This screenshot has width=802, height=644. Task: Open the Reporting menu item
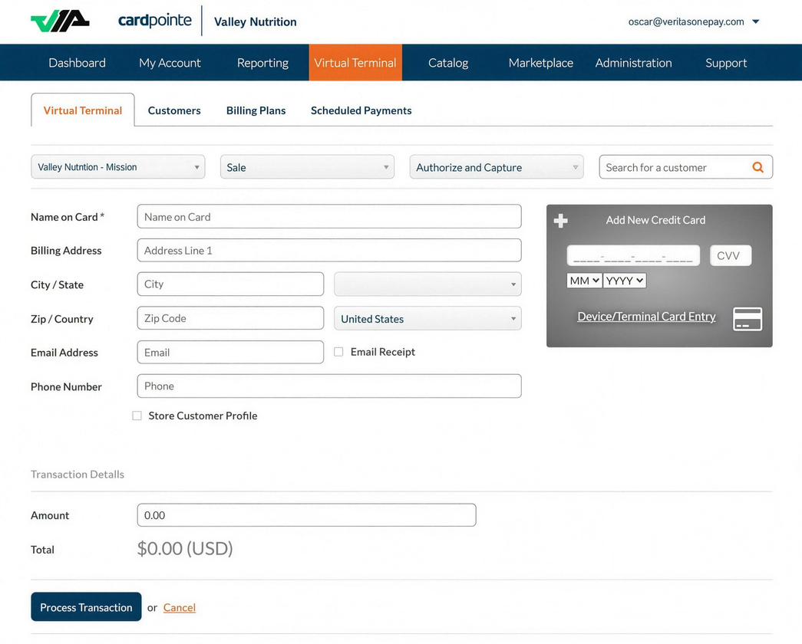tap(263, 63)
